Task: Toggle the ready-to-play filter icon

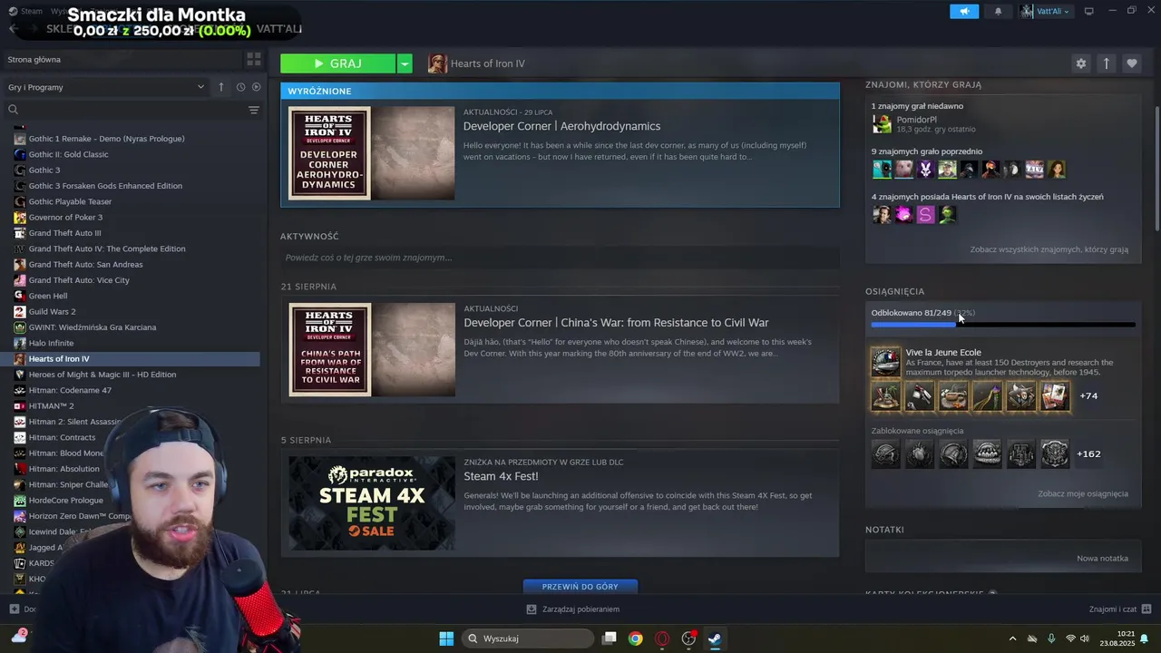Action: tap(256, 87)
